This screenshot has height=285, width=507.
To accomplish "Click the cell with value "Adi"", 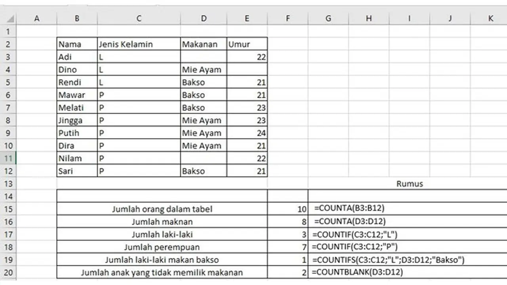I will coord(76,57).
